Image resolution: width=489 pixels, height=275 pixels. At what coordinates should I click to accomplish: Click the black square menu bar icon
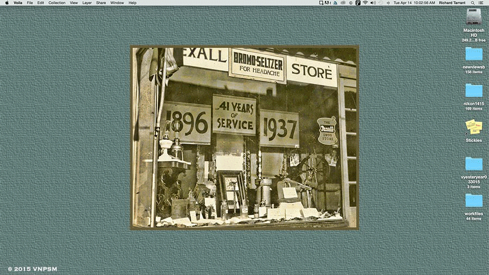click(358, 3)
